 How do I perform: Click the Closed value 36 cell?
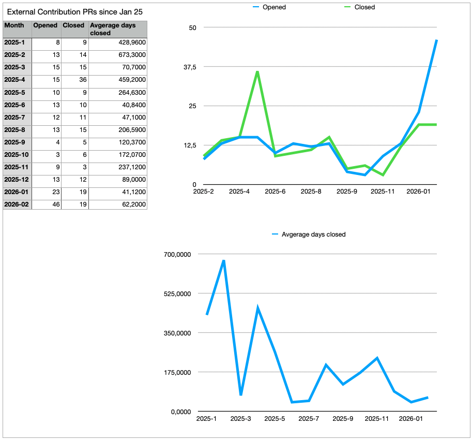(74, 80)
